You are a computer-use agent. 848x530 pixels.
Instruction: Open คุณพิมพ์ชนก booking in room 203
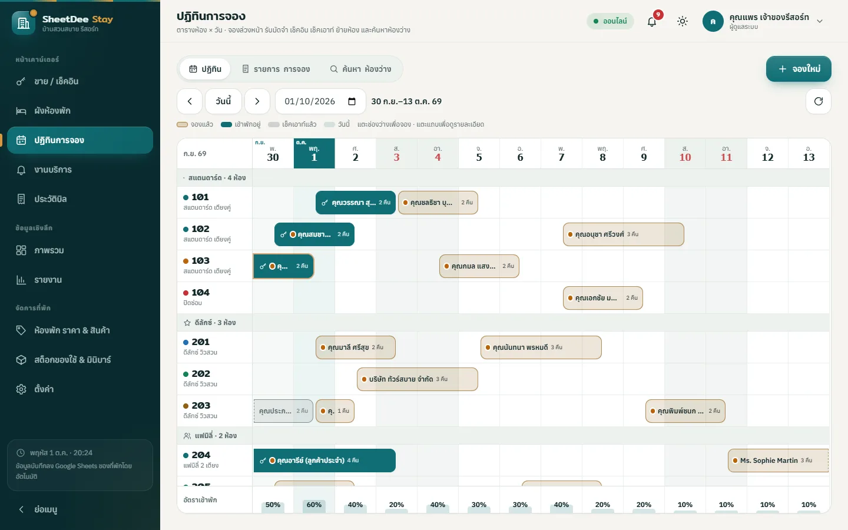[685, 411]
